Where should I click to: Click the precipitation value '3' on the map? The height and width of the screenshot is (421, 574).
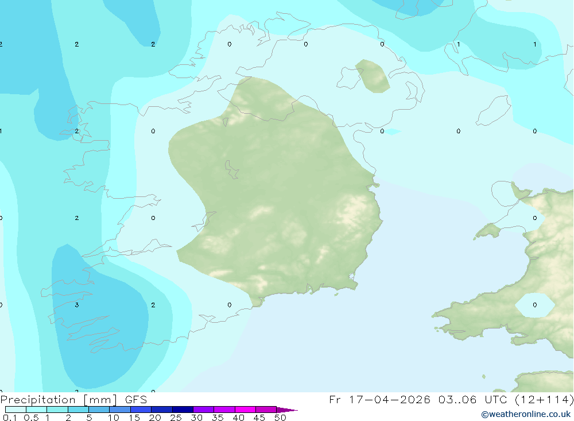[76, 305]
